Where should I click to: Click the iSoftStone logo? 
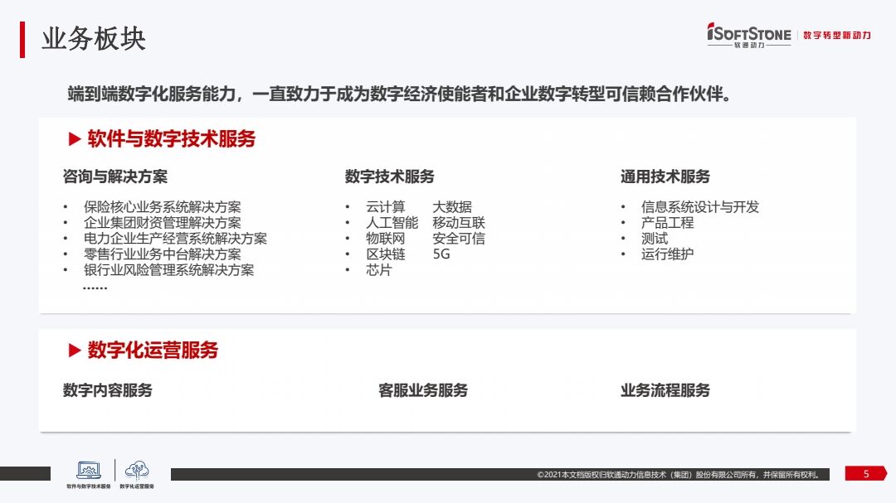tap(748, 35)
